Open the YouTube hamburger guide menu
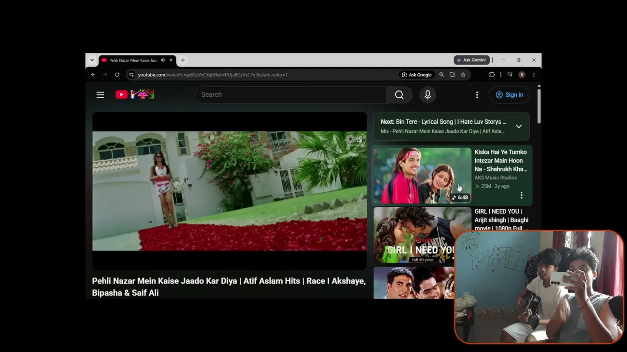Screen dimensions: 627x352 click(100, 95)
